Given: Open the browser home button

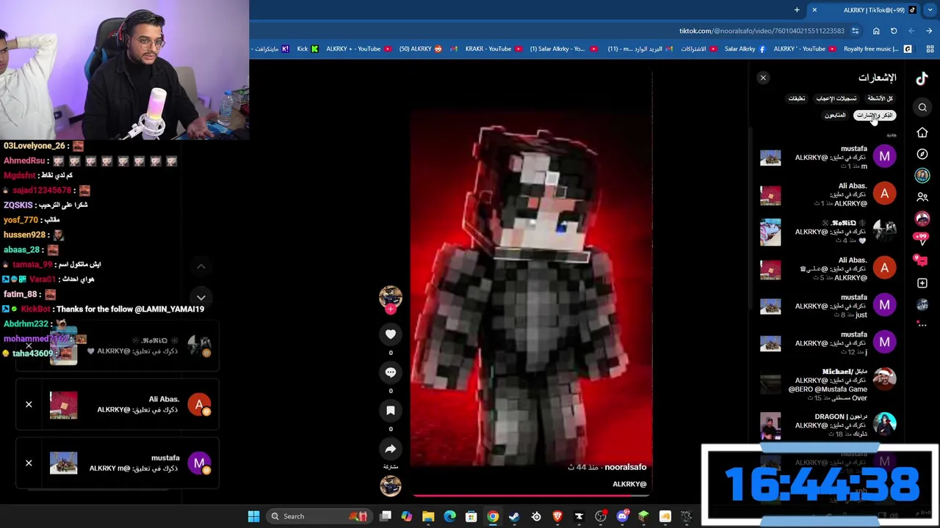Looking at the screenshot, I should (876, 31).
